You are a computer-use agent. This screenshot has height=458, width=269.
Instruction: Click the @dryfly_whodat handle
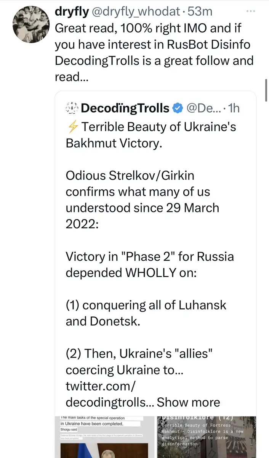coord(134,12)
